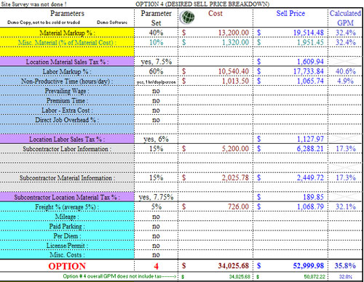
Task: Select green sell price 50,072.22
Action: coord(314,277)
